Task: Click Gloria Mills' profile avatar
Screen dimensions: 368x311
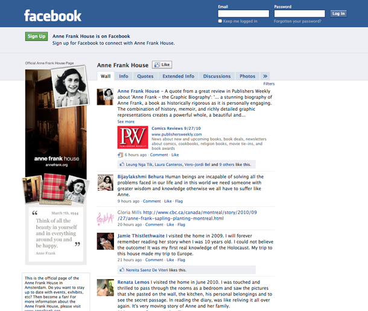Action: coord(106,218)
